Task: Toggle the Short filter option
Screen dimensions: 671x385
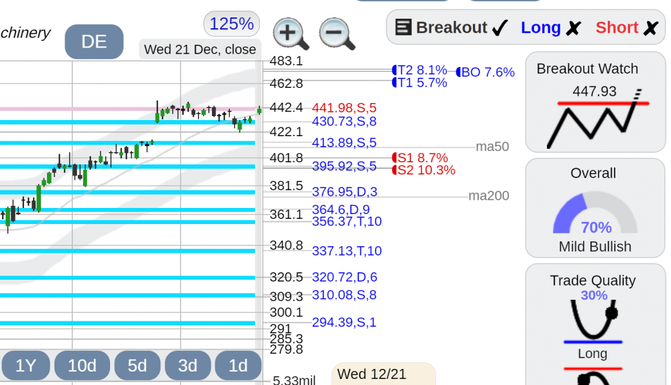Action: click(x=627, y=27)
